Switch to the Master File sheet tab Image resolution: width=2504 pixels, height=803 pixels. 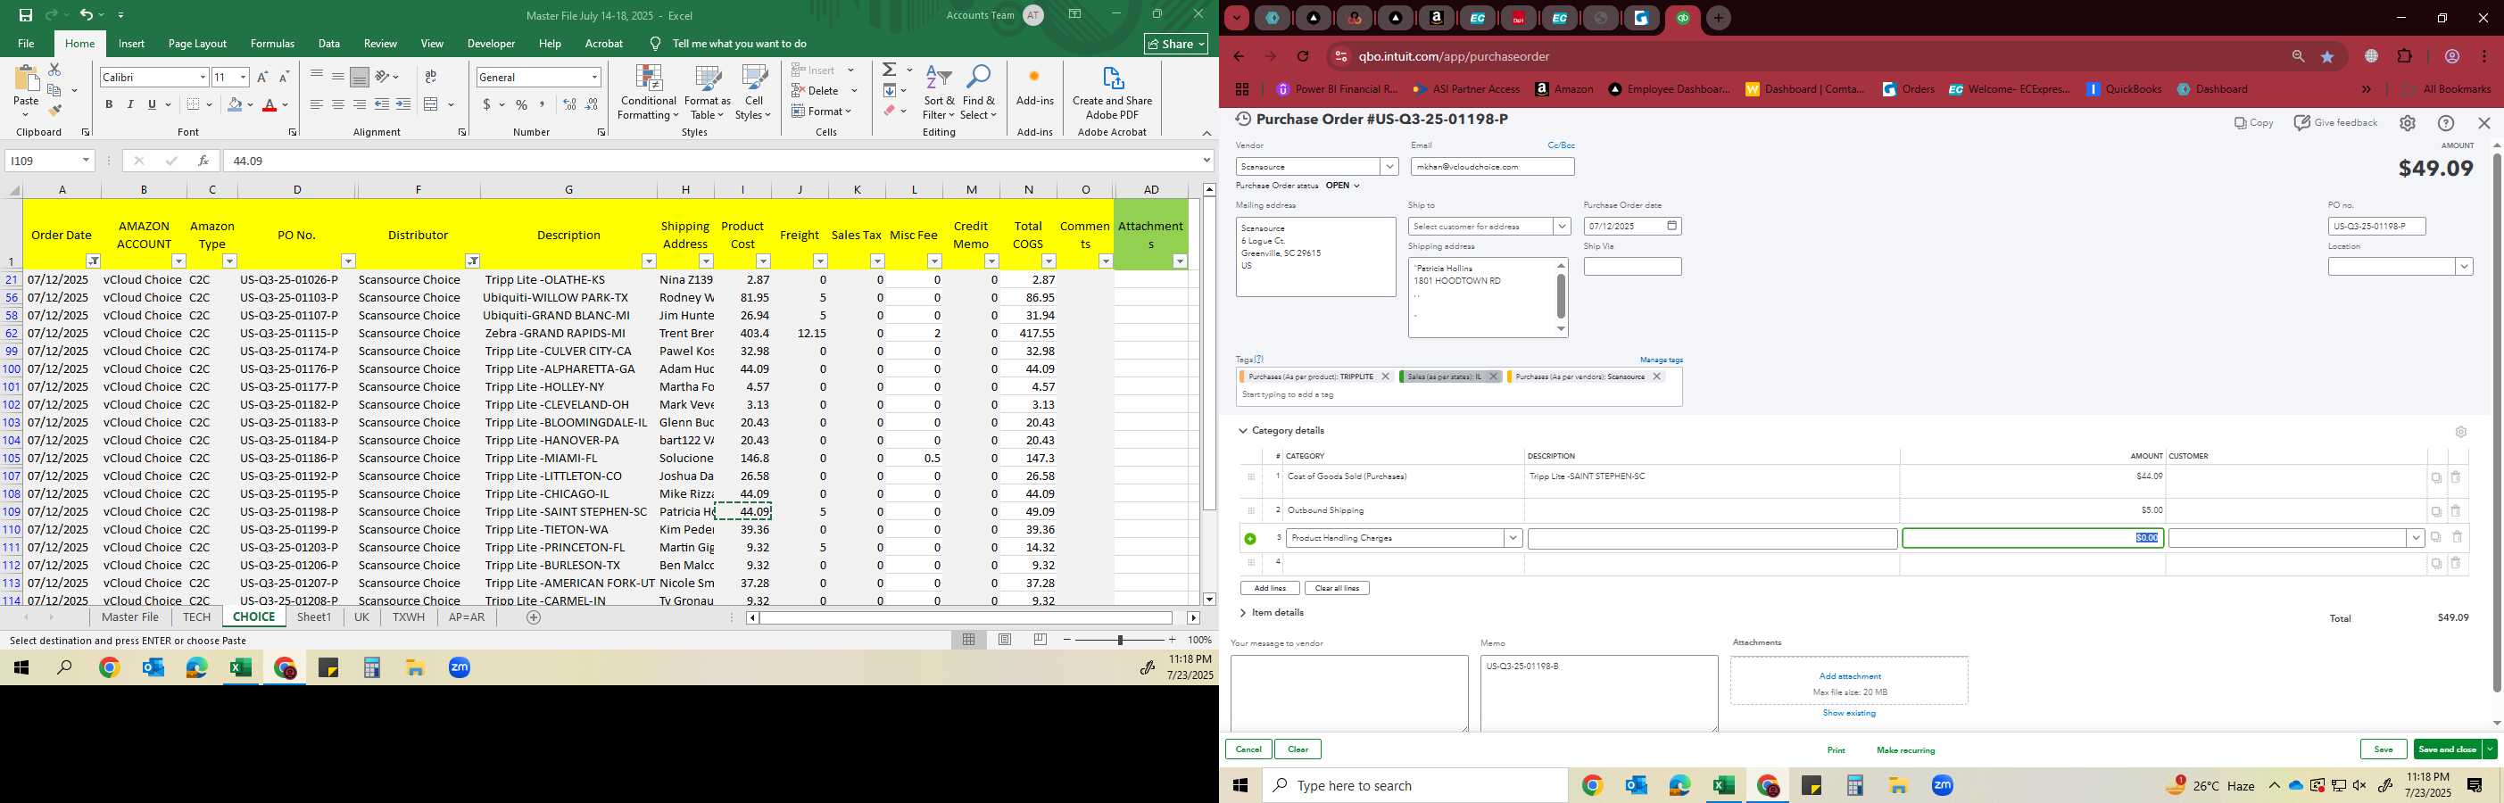point(130,617)
